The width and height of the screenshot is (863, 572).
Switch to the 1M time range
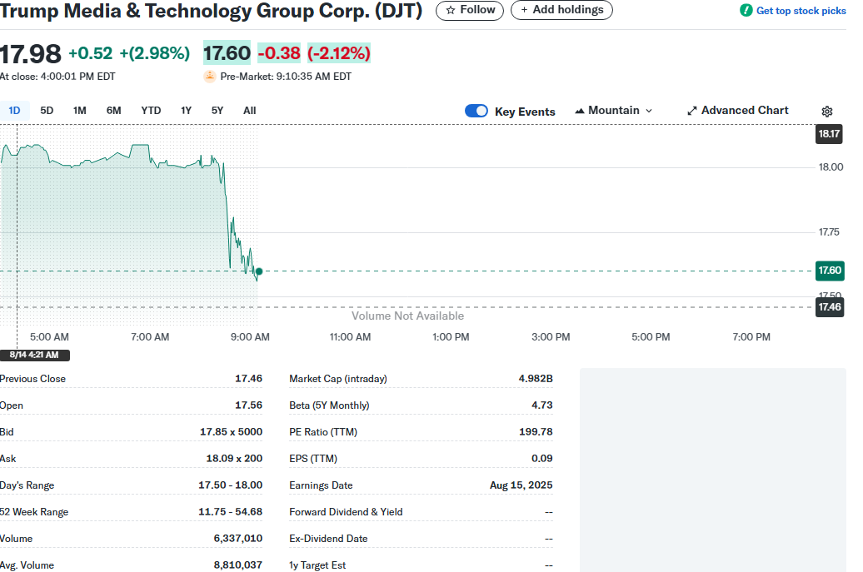(x=80, y=111)
